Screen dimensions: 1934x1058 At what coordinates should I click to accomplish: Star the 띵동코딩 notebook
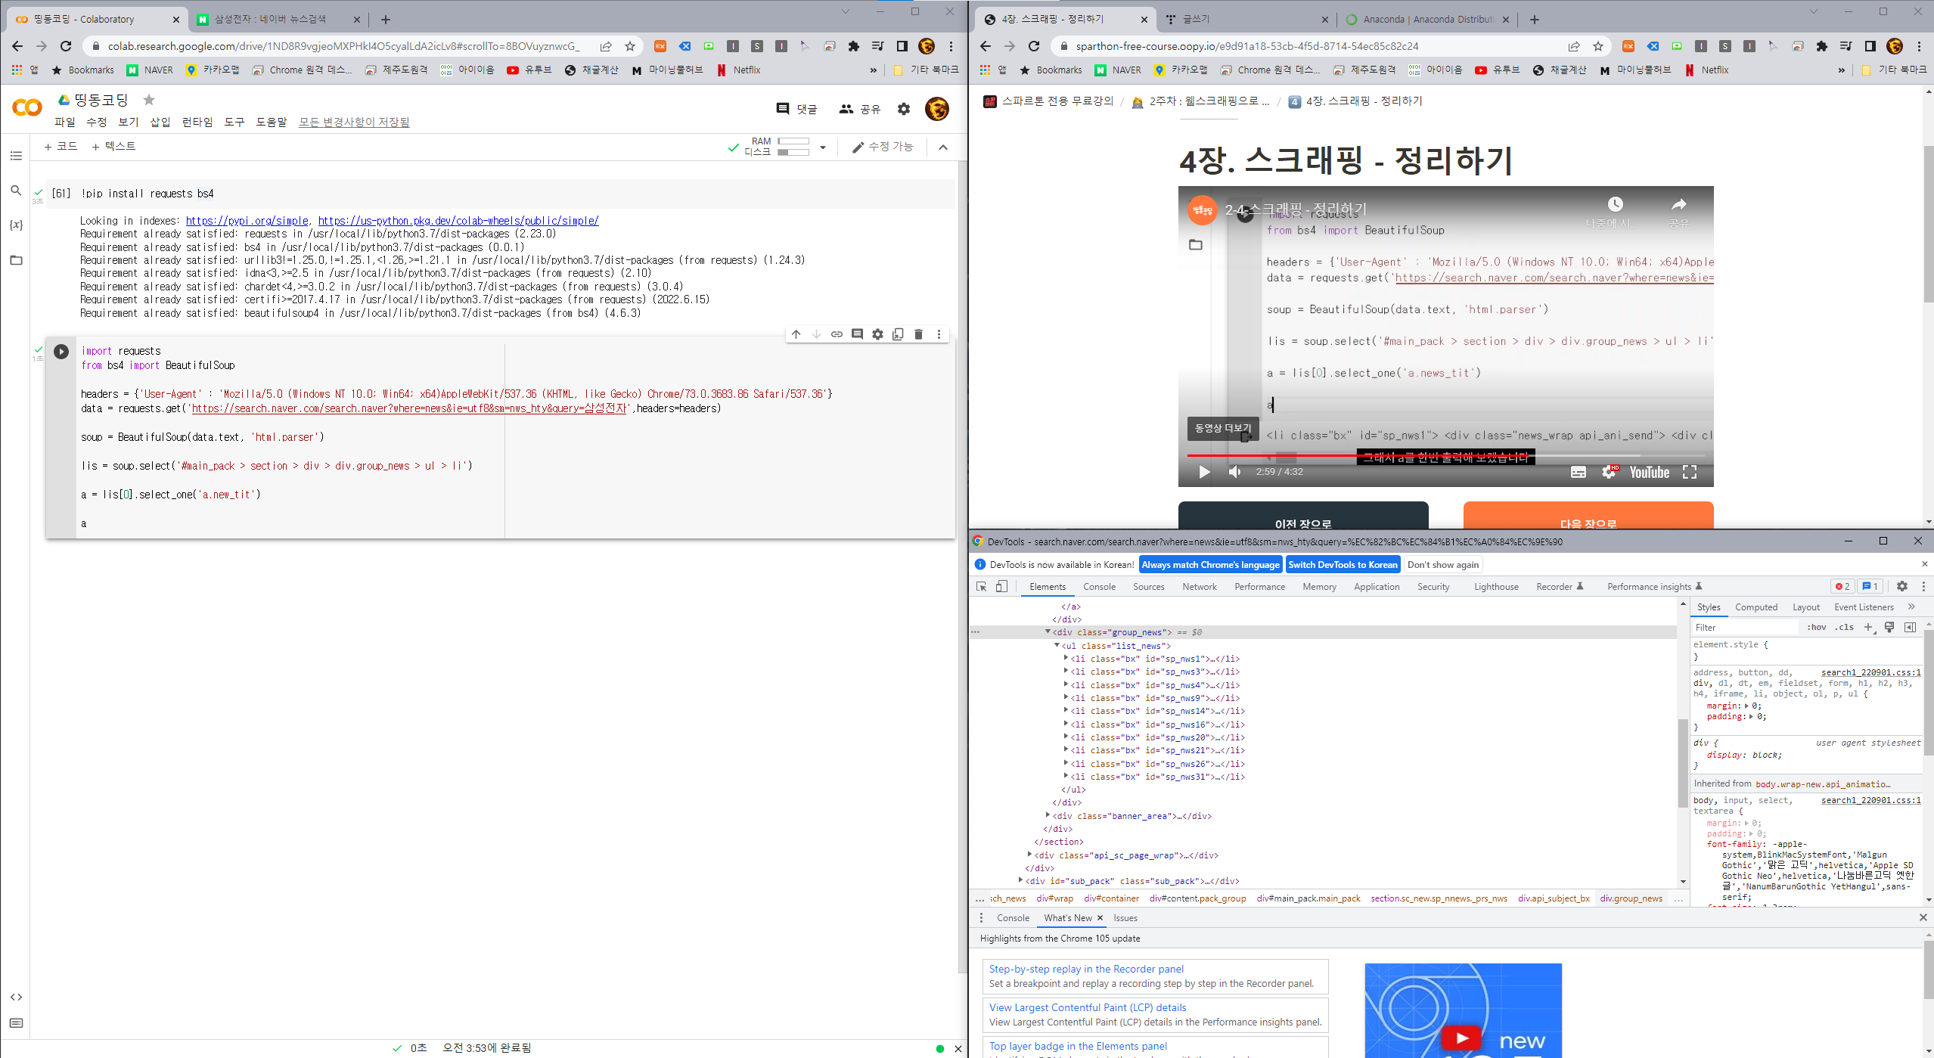(149, 100)
